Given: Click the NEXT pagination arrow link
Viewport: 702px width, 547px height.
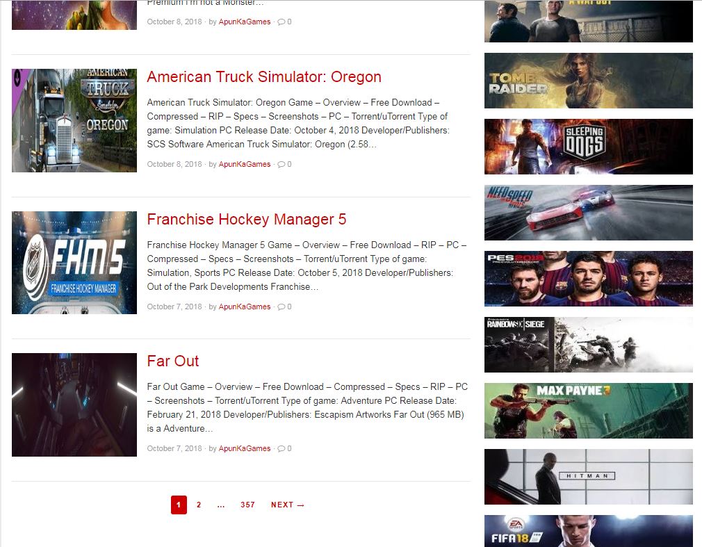Looking at the screenshot, I should (x=288, y=505).
